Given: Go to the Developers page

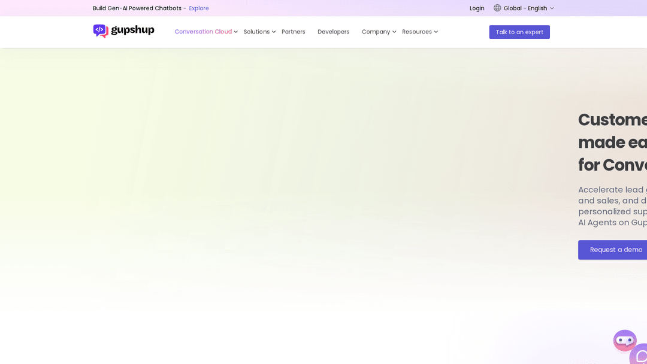Looking at the screenshot, I should [334, 32].
